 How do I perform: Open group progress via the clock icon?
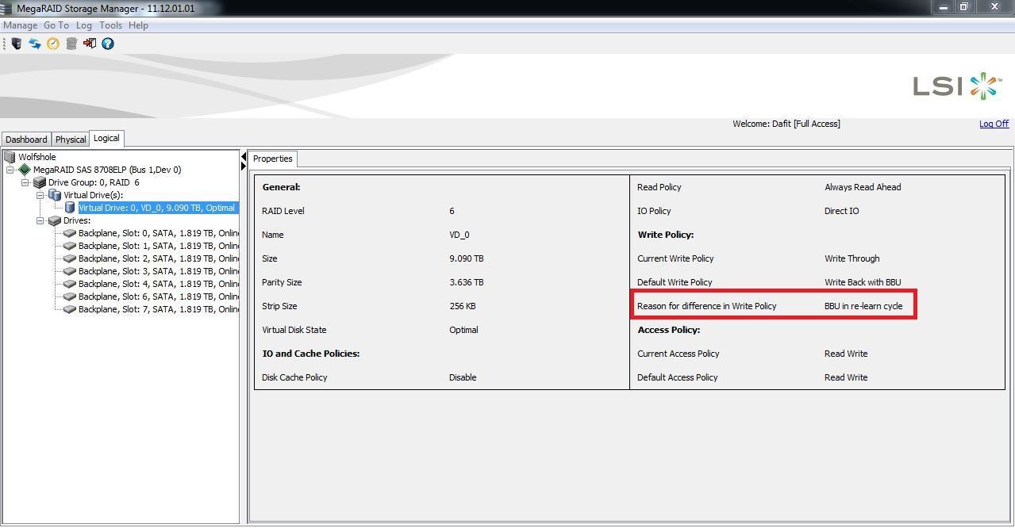coord(53,44)
